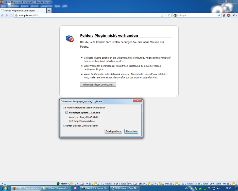The image size is (238, 191).
Task: Click the site identity globe icon
Action: tap(16, 15)
